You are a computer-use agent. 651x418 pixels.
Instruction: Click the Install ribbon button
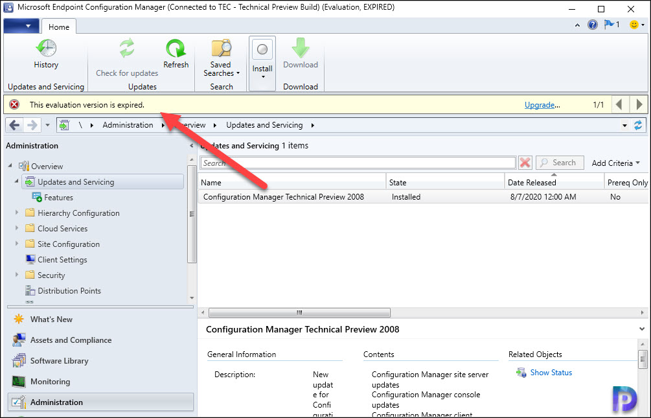pyautogui.click(x=262, y=63)
